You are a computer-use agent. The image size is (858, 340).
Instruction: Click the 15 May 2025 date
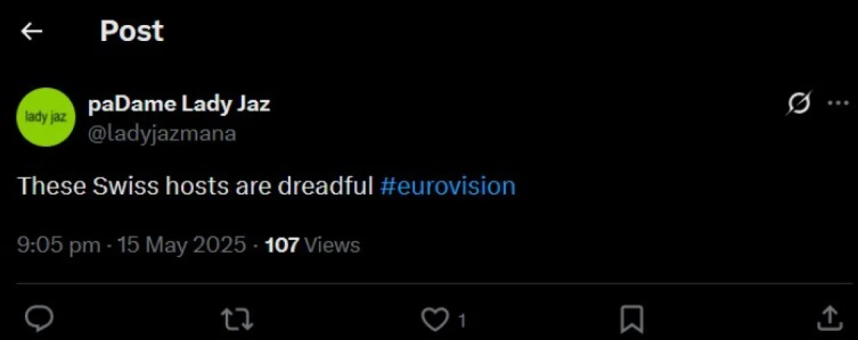pos(181,245)
